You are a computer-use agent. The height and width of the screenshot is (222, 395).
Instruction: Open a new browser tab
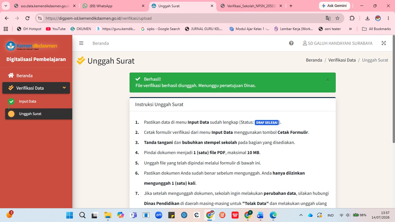click(x=291, y=6)
